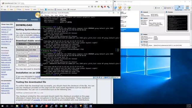This screenshot has width=192, height=108.
Task: Open the ChangeLog link in table
Action: pyautogui.click(x=34, y=56)
